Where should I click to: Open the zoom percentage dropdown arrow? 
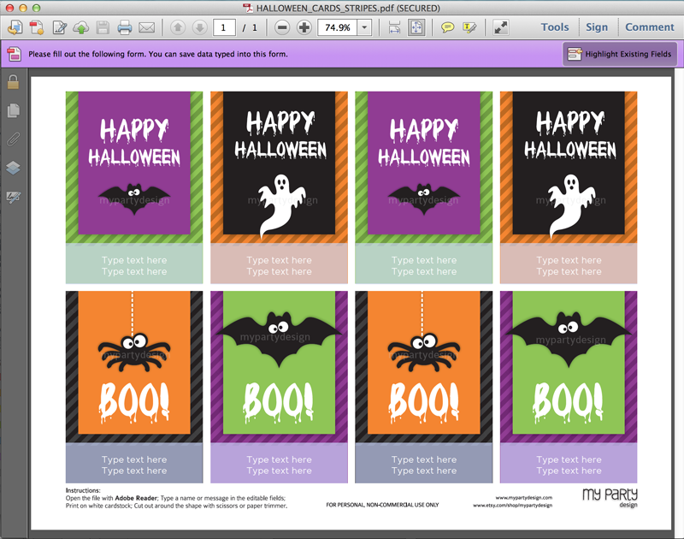(365, 27)
